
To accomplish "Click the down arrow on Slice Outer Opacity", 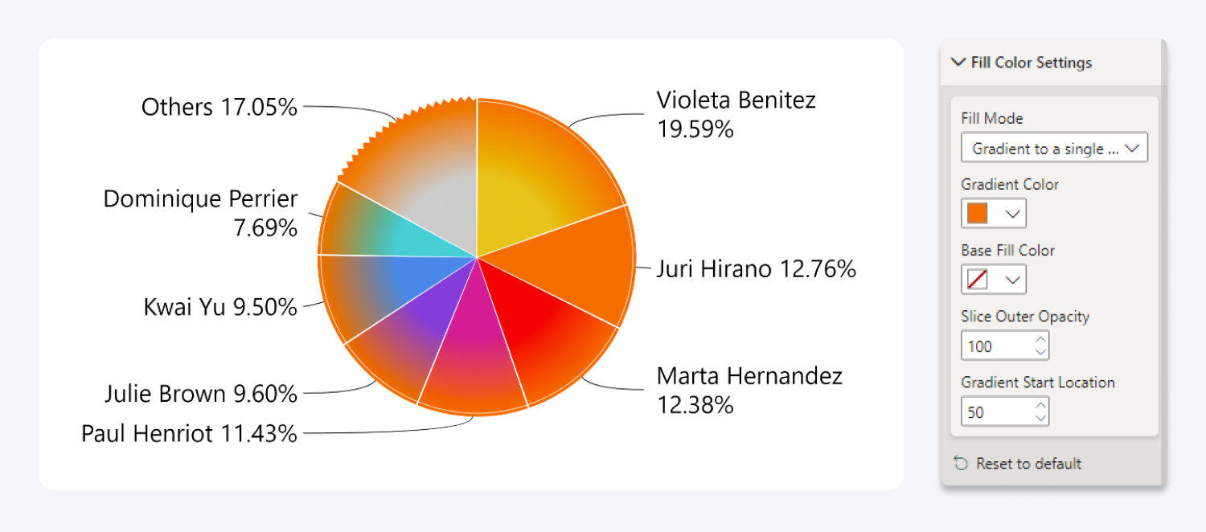I will point(1041,350).
